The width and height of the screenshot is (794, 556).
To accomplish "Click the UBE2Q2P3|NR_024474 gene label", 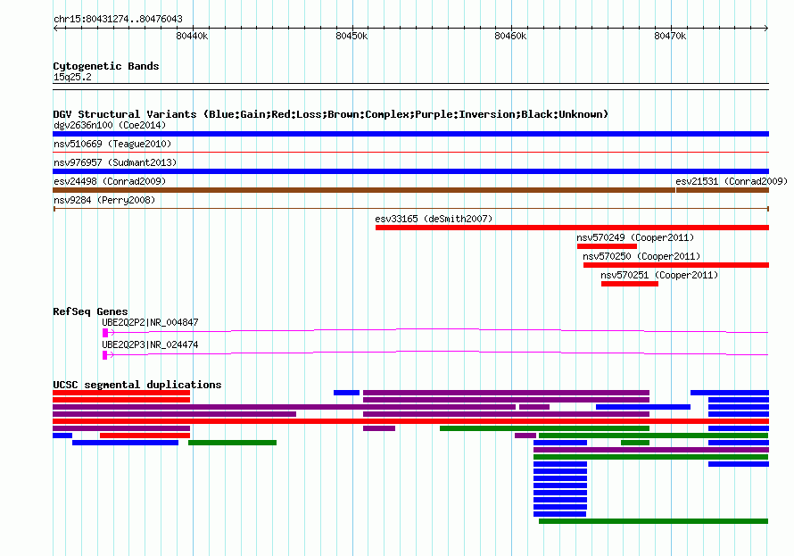I will coord(151,344).
